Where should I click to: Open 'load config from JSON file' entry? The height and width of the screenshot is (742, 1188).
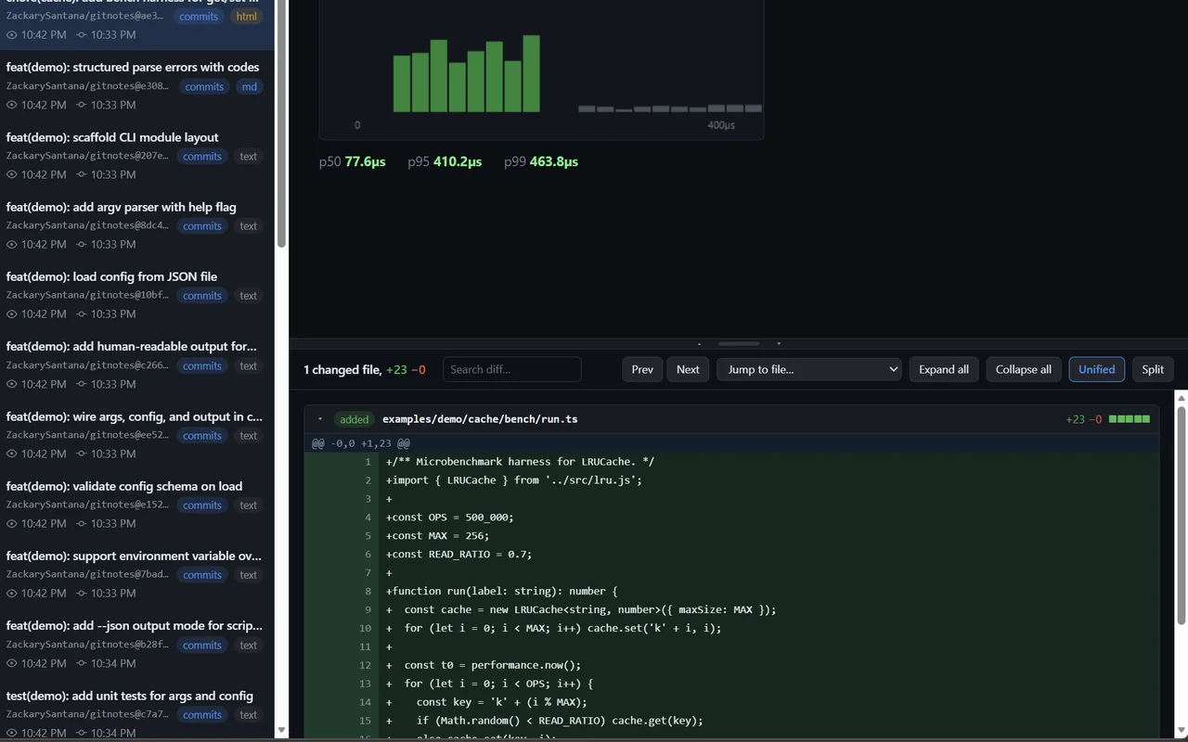[x=111, y=276]
